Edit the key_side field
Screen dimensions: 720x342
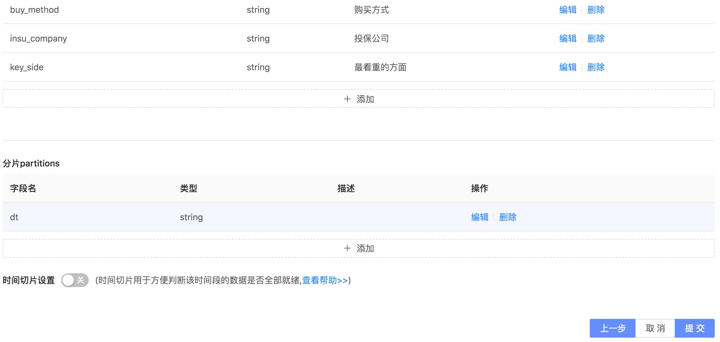[x=568, y=67]
